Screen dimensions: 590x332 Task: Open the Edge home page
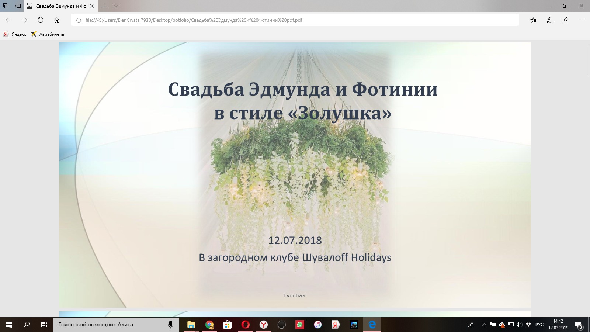pos(57,20)
